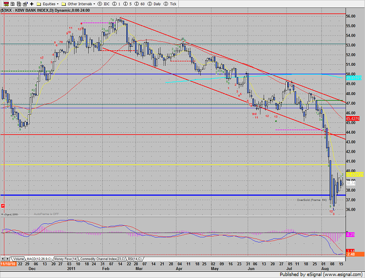Switch to the MACD(12,26,9,C) tab
365x278 pixels.
pos(39,259)
